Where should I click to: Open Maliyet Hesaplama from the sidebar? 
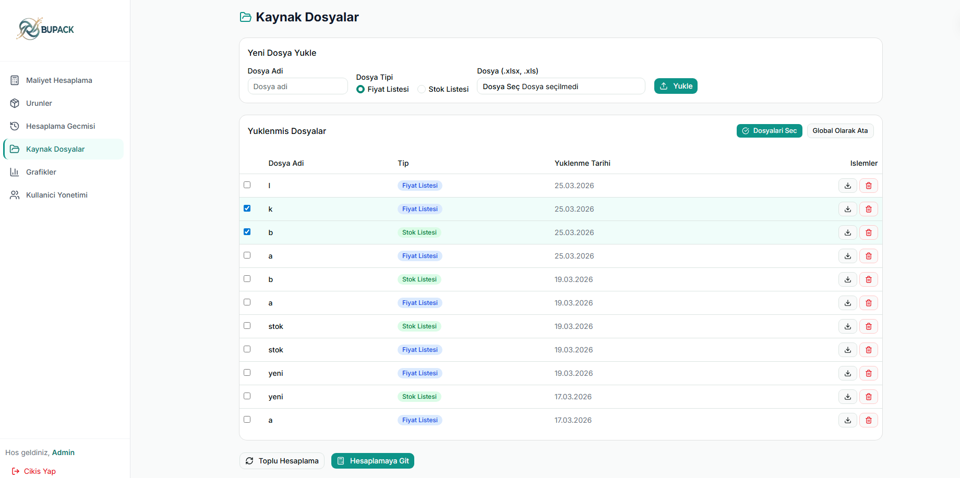pos(59,80)
